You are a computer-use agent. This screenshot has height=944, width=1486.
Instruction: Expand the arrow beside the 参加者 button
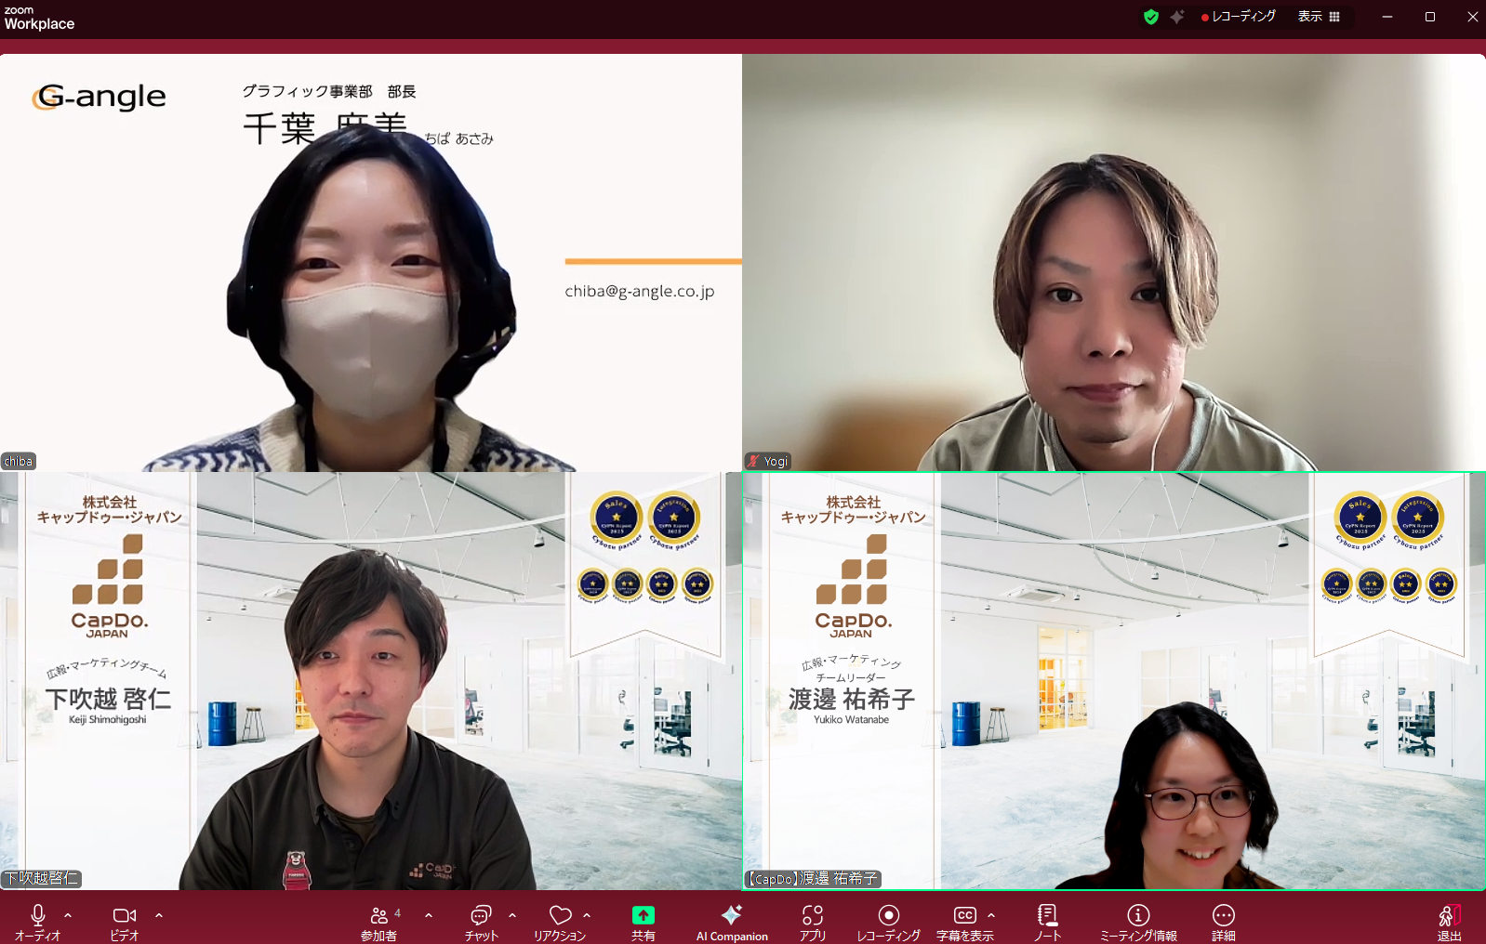pyautogui.click(x=429, y=915)
